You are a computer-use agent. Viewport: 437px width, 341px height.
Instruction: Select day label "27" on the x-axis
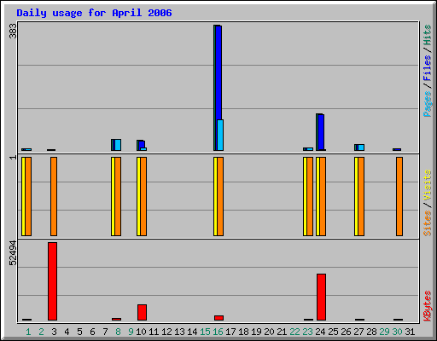(x=358, y=332)
